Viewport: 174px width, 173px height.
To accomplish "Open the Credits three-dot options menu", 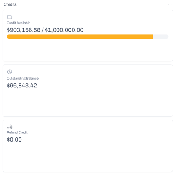I will pos(170,4).
